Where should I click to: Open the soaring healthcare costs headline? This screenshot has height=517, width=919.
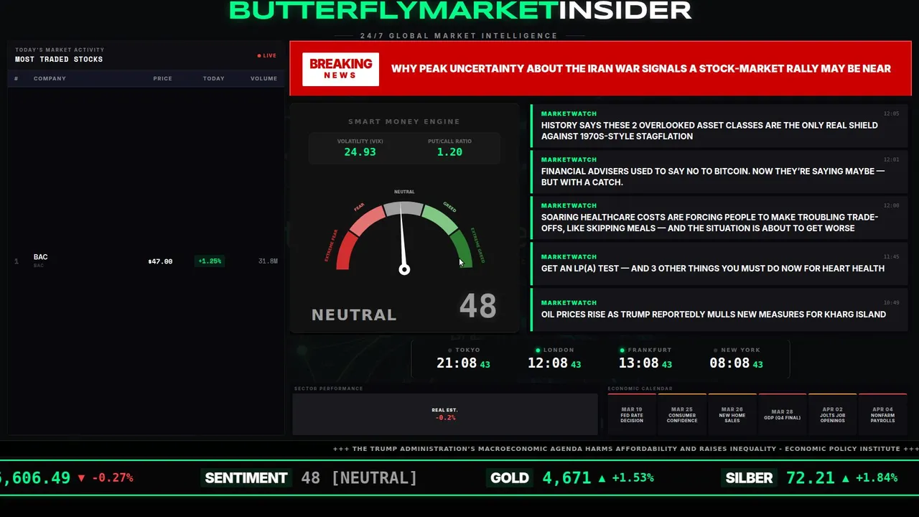click(x=720, y=218)
